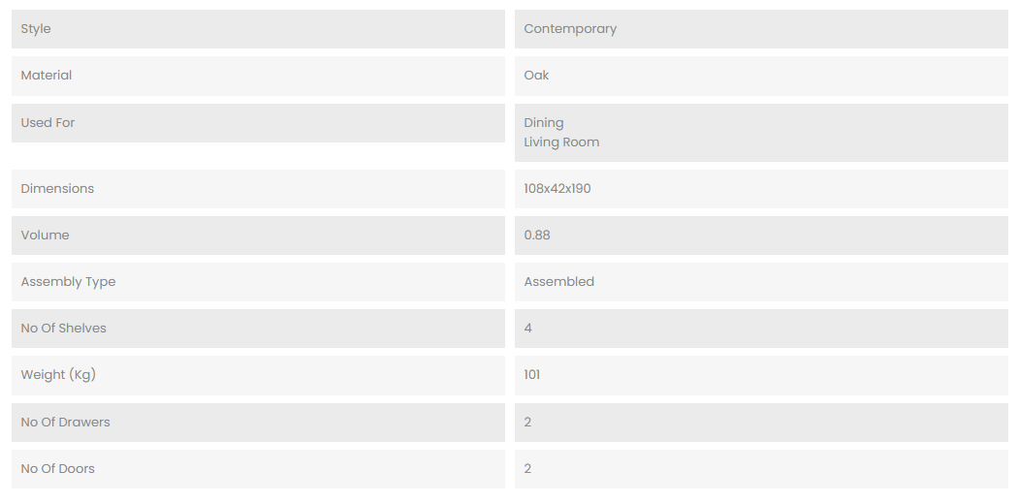Select the shelves count value 4
1018x503 pixels.
click(528, 329)
